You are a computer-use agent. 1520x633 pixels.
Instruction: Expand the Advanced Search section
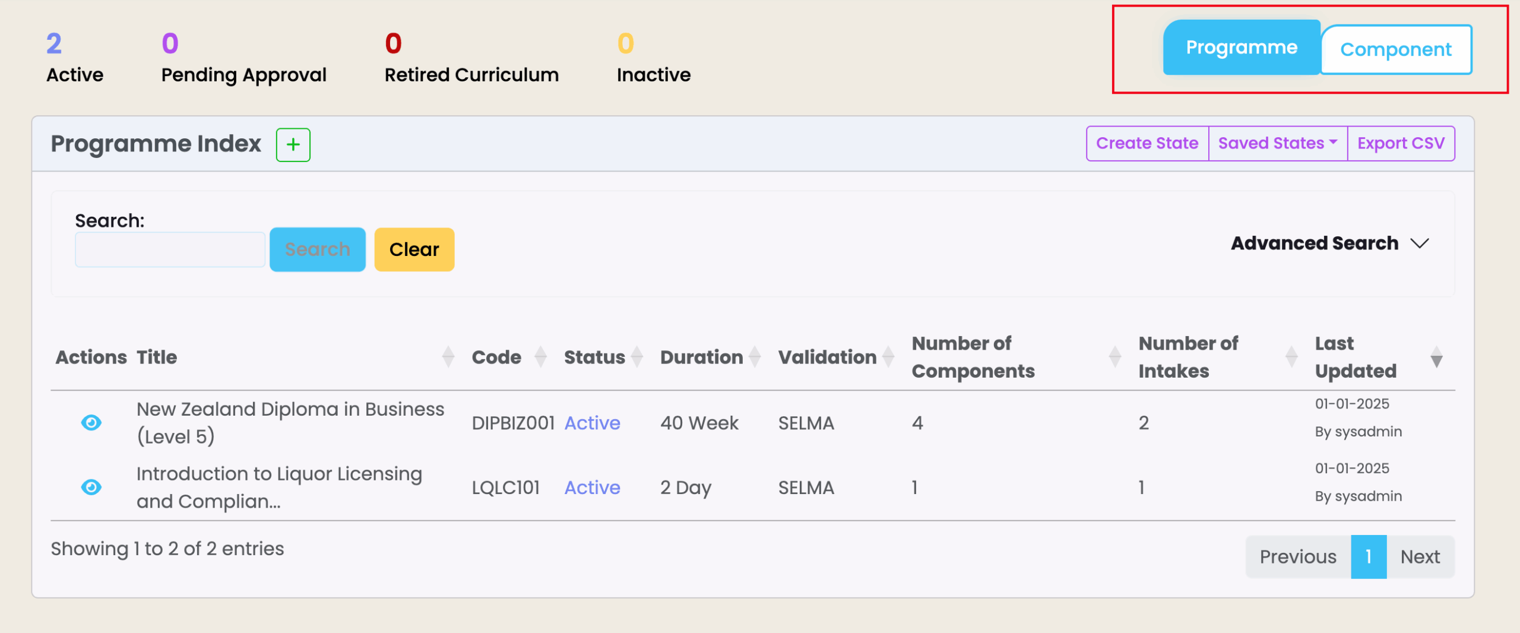pyautogui.click(x=1330, y=243)
